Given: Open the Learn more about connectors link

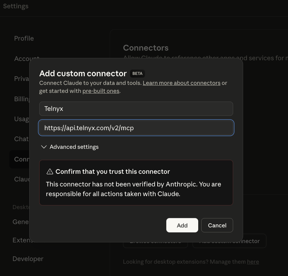Looking at the screenshot, I should [x=181, y=83].
